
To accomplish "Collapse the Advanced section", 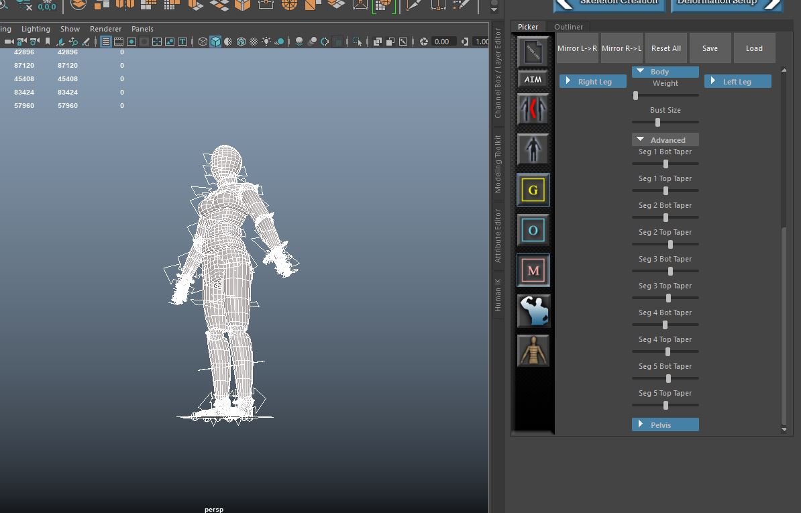I will 665,139.
